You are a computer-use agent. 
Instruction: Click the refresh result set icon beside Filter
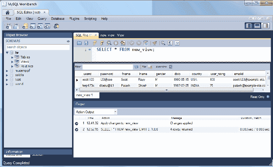tap(136, 67)
